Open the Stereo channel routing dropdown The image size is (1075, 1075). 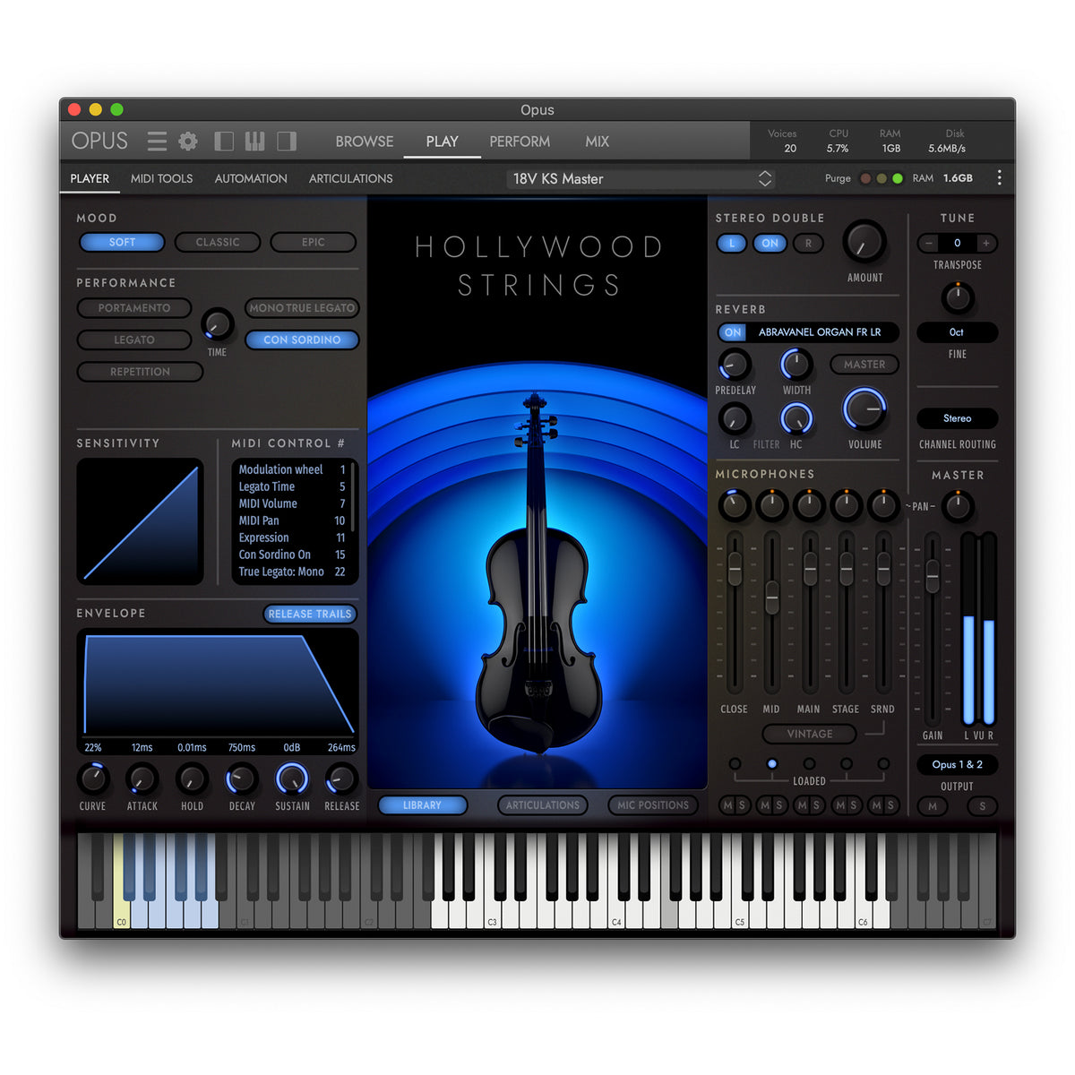(x=957, y=418)
